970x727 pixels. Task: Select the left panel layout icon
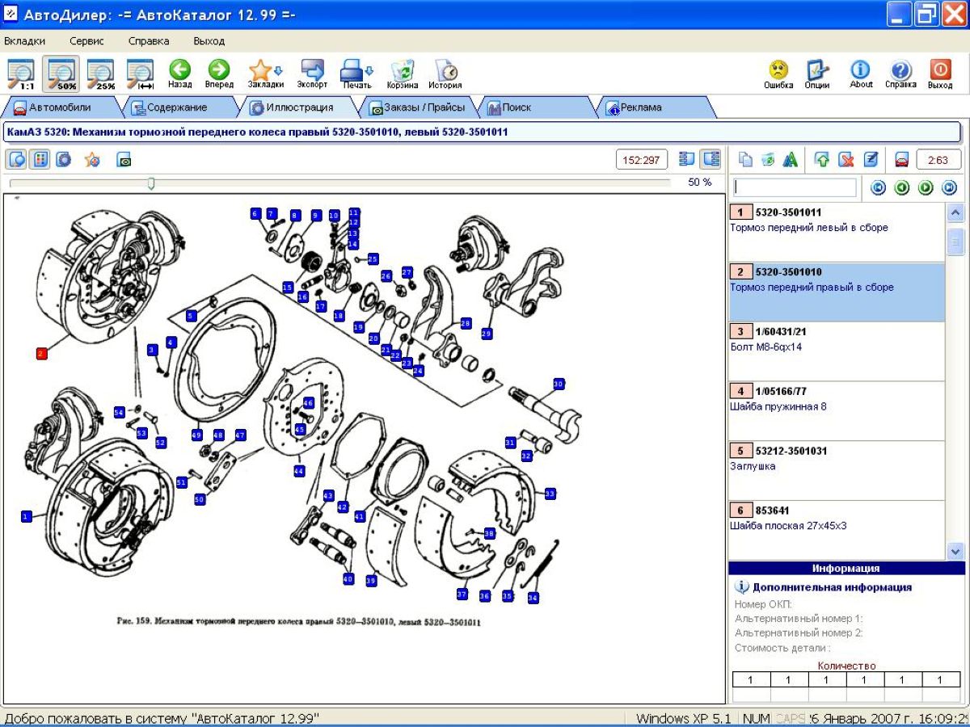point(687,159)
